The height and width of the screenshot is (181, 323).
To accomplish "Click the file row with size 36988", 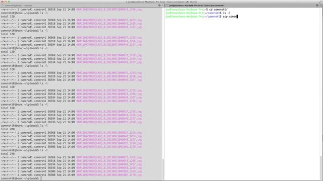I will (71, 175).
